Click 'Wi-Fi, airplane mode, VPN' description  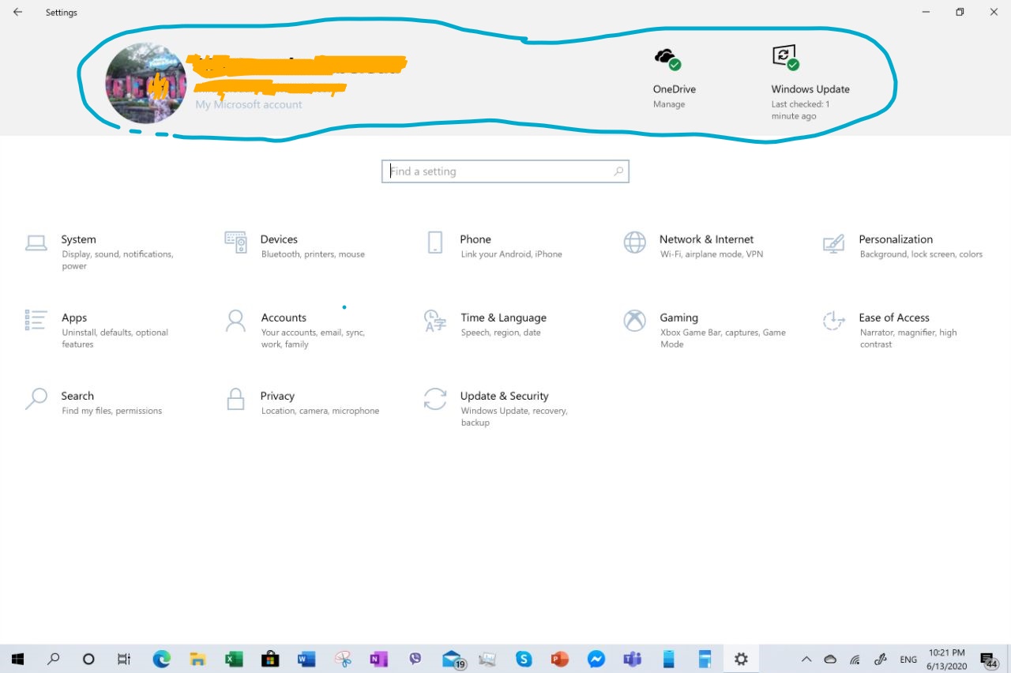point(712,254)
